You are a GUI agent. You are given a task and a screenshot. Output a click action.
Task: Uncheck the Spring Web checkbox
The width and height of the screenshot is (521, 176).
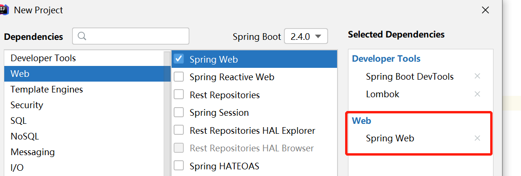[179, 59]
